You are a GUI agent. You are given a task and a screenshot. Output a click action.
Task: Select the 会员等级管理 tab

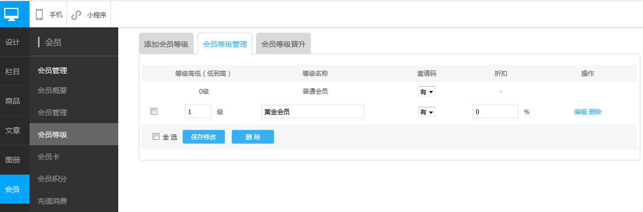tap(225, 44)
